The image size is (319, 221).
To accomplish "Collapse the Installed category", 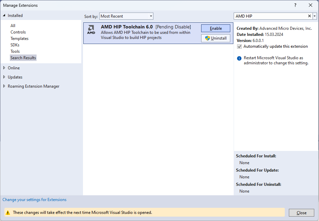I will point(4,16).
